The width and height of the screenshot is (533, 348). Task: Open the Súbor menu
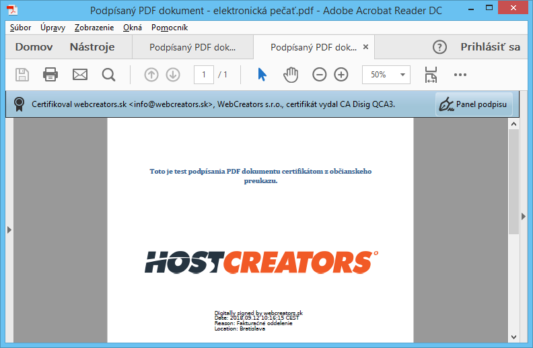tap(20, 28)
